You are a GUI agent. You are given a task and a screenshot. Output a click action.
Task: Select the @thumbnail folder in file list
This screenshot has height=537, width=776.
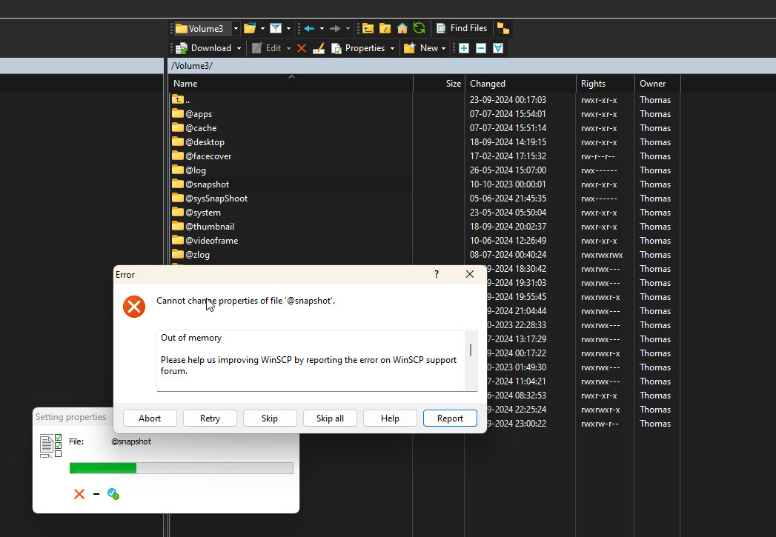click(209, 227)
